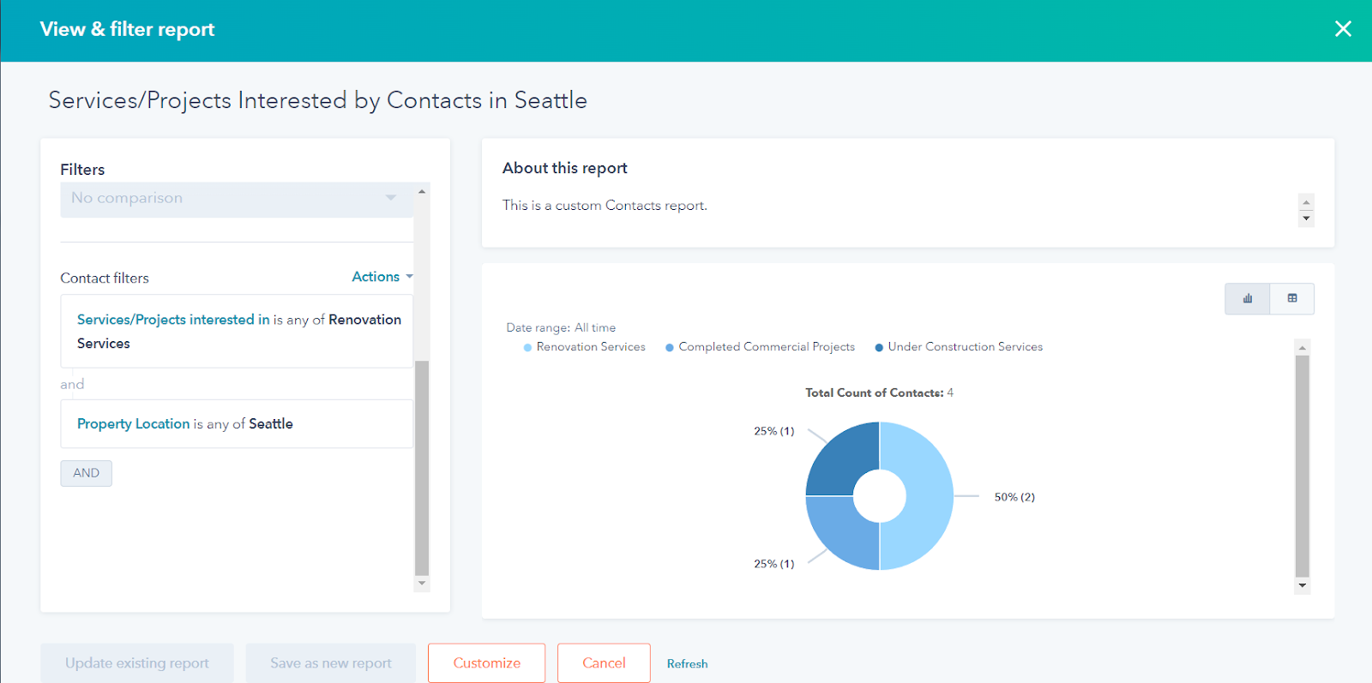The width and height of the screenshot is (1372, 683).
Task: Toggle Completed Commercial Projects legend item
Action: point(766,347)
